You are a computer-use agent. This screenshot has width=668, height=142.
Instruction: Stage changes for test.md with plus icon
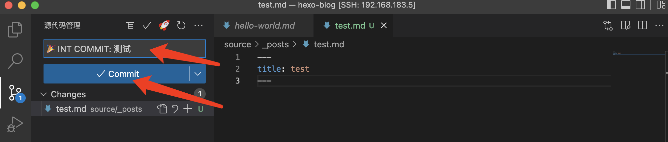tap(188, 109)
